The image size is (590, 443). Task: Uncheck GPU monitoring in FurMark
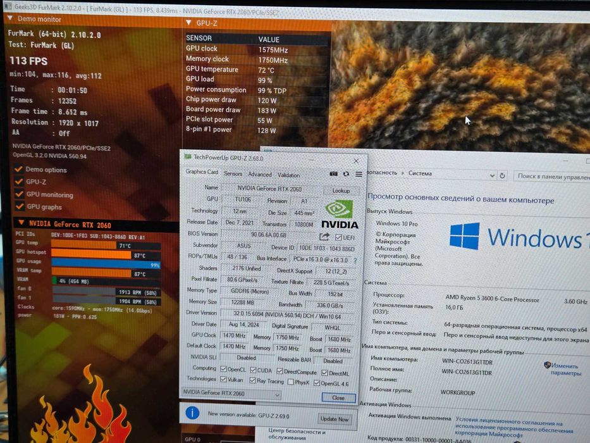19,194
